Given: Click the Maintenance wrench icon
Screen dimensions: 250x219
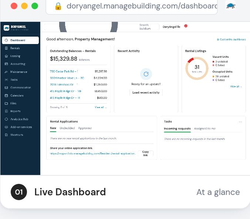Looking at the screenshot, I should pos(6,72).
